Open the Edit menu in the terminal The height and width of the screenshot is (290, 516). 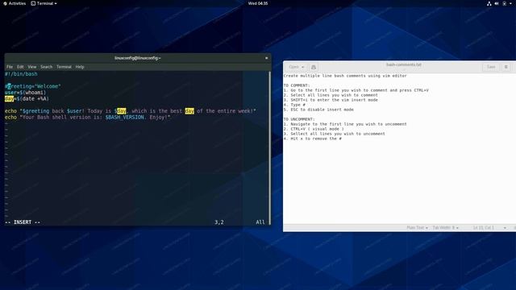[x=20, y=67]
